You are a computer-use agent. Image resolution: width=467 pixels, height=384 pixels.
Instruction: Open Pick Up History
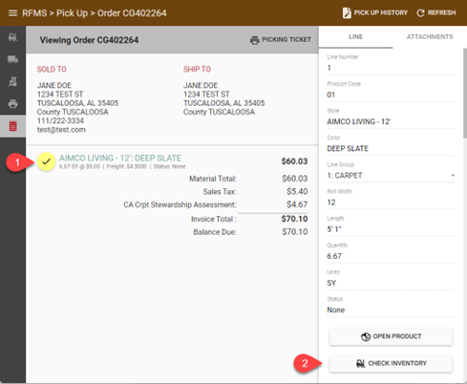[375, 12]
